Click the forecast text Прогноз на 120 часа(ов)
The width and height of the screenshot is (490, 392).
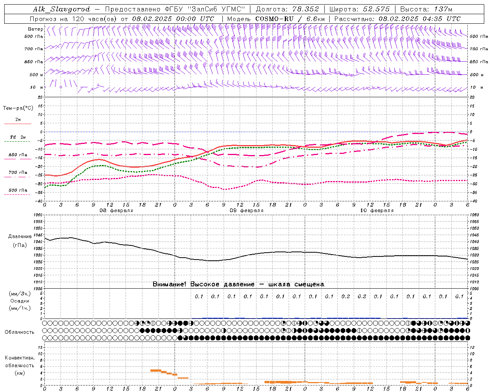(x=74, y=19)
